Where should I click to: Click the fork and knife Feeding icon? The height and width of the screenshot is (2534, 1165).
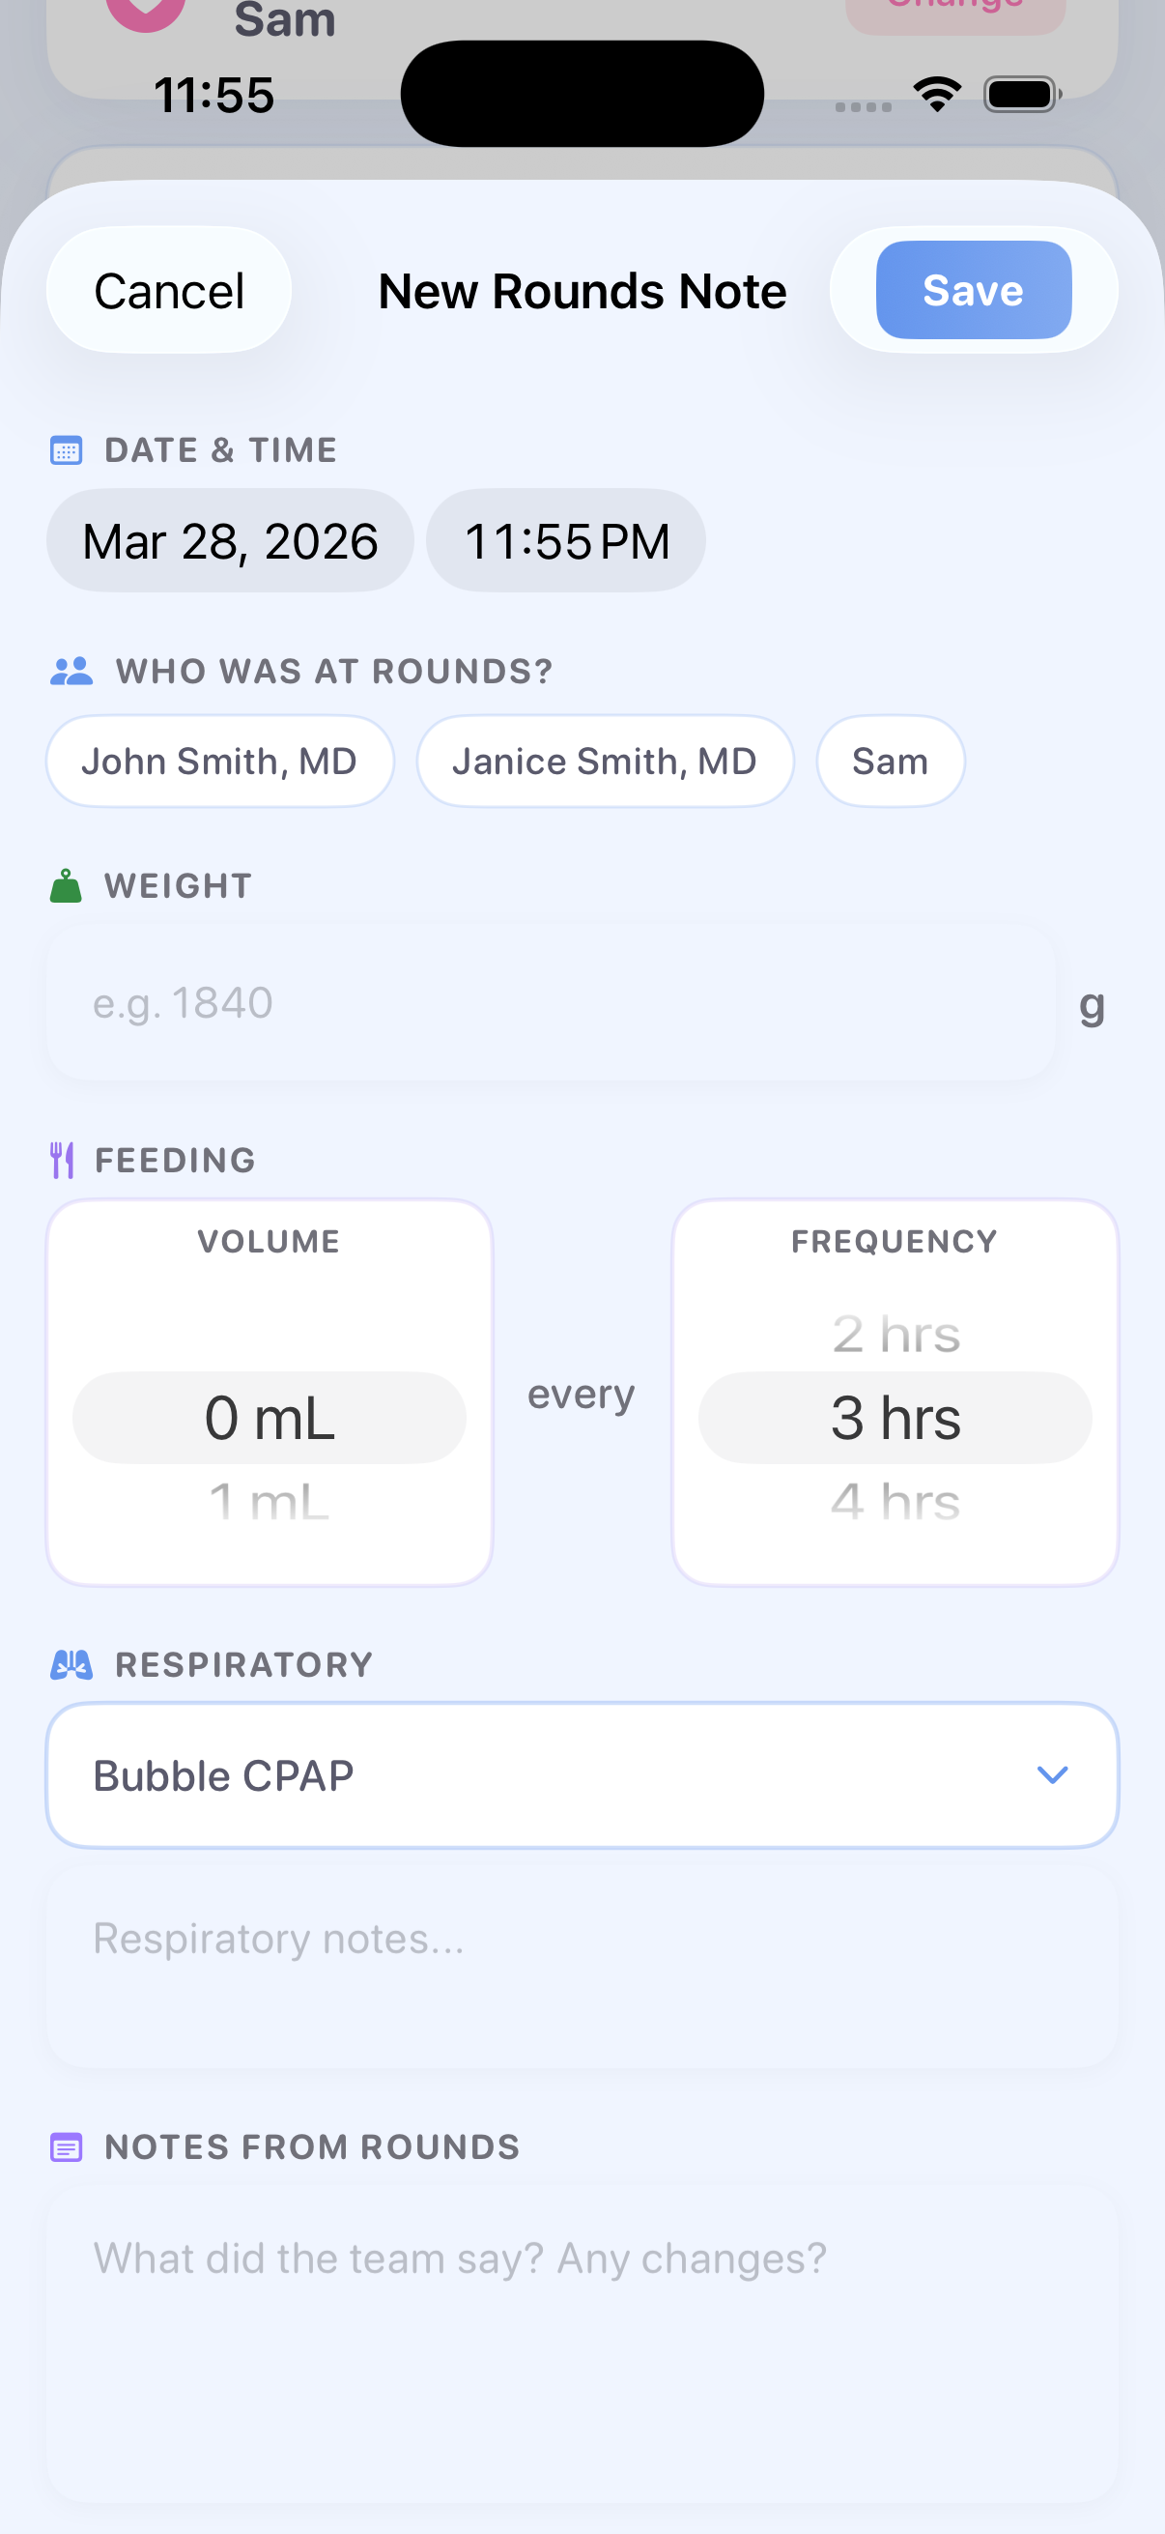tap(62, 1160)
